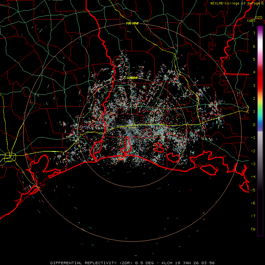Click the NEXLAB-College of DuPage watermark text
265x265 pixels.
coord(237,3)
